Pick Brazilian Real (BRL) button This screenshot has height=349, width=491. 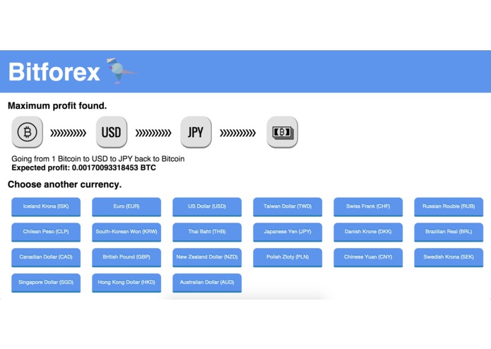point(449,232)
